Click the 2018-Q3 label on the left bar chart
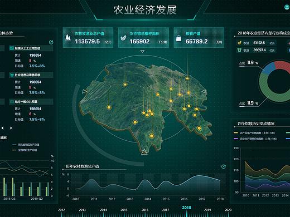This screenshot has height=217, width=290. pyautogui.click(x=9, y=199)
